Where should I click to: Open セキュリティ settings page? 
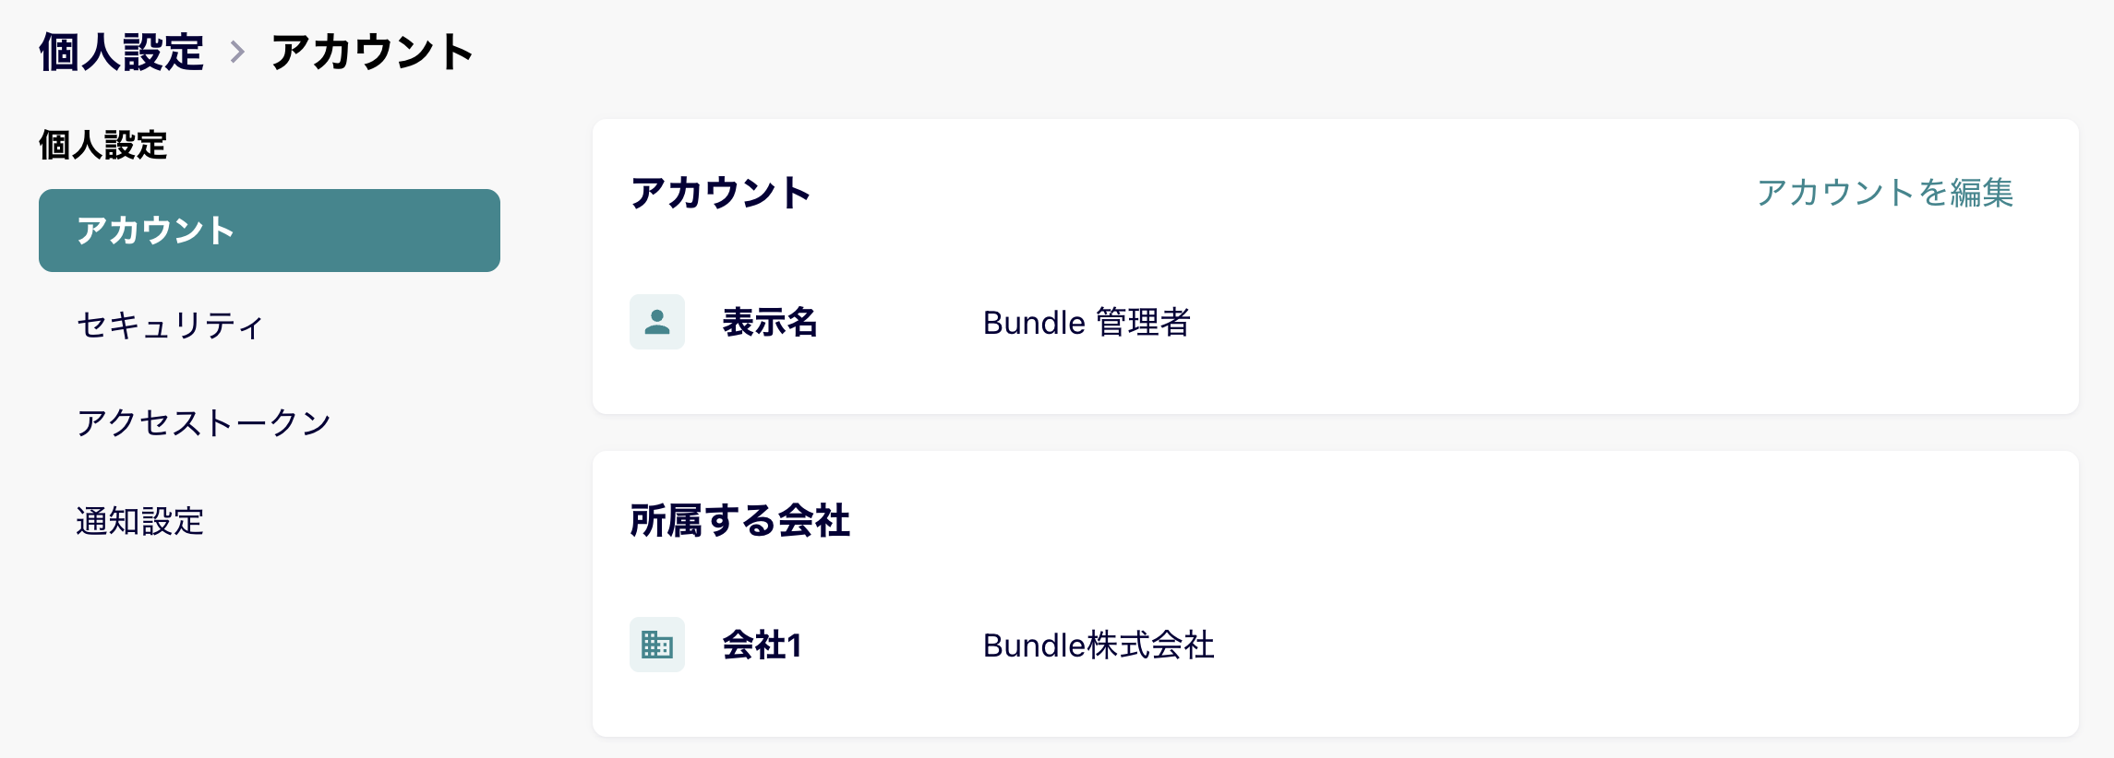[x=171, y=325]
